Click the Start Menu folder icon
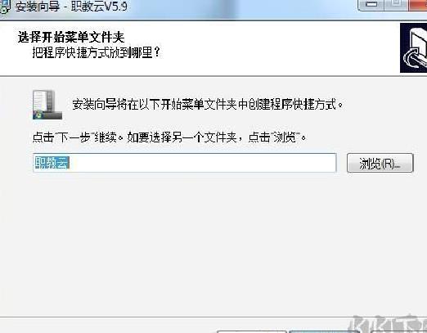 (x=47, y=105)
